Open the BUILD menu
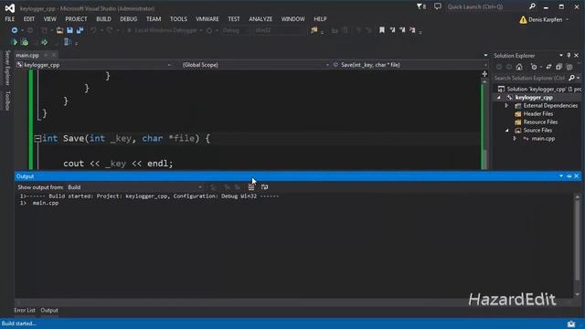This screenshot has height=329, width=585. click(x=103, y=19)
